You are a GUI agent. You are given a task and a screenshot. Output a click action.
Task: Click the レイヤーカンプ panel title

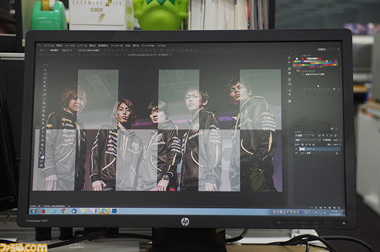(x=308, y=71)
